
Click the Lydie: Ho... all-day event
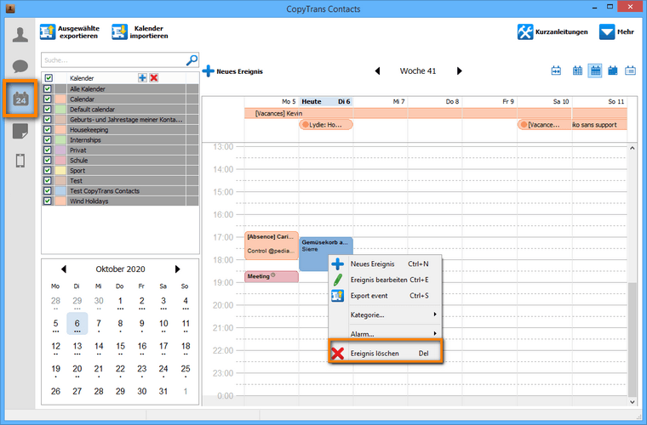point(325,124)
